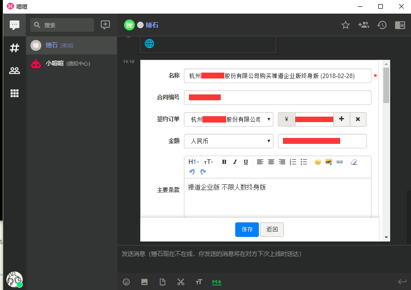Add another order with the plus button
This screenshot has width=411, height=290.
coord(342,119)
